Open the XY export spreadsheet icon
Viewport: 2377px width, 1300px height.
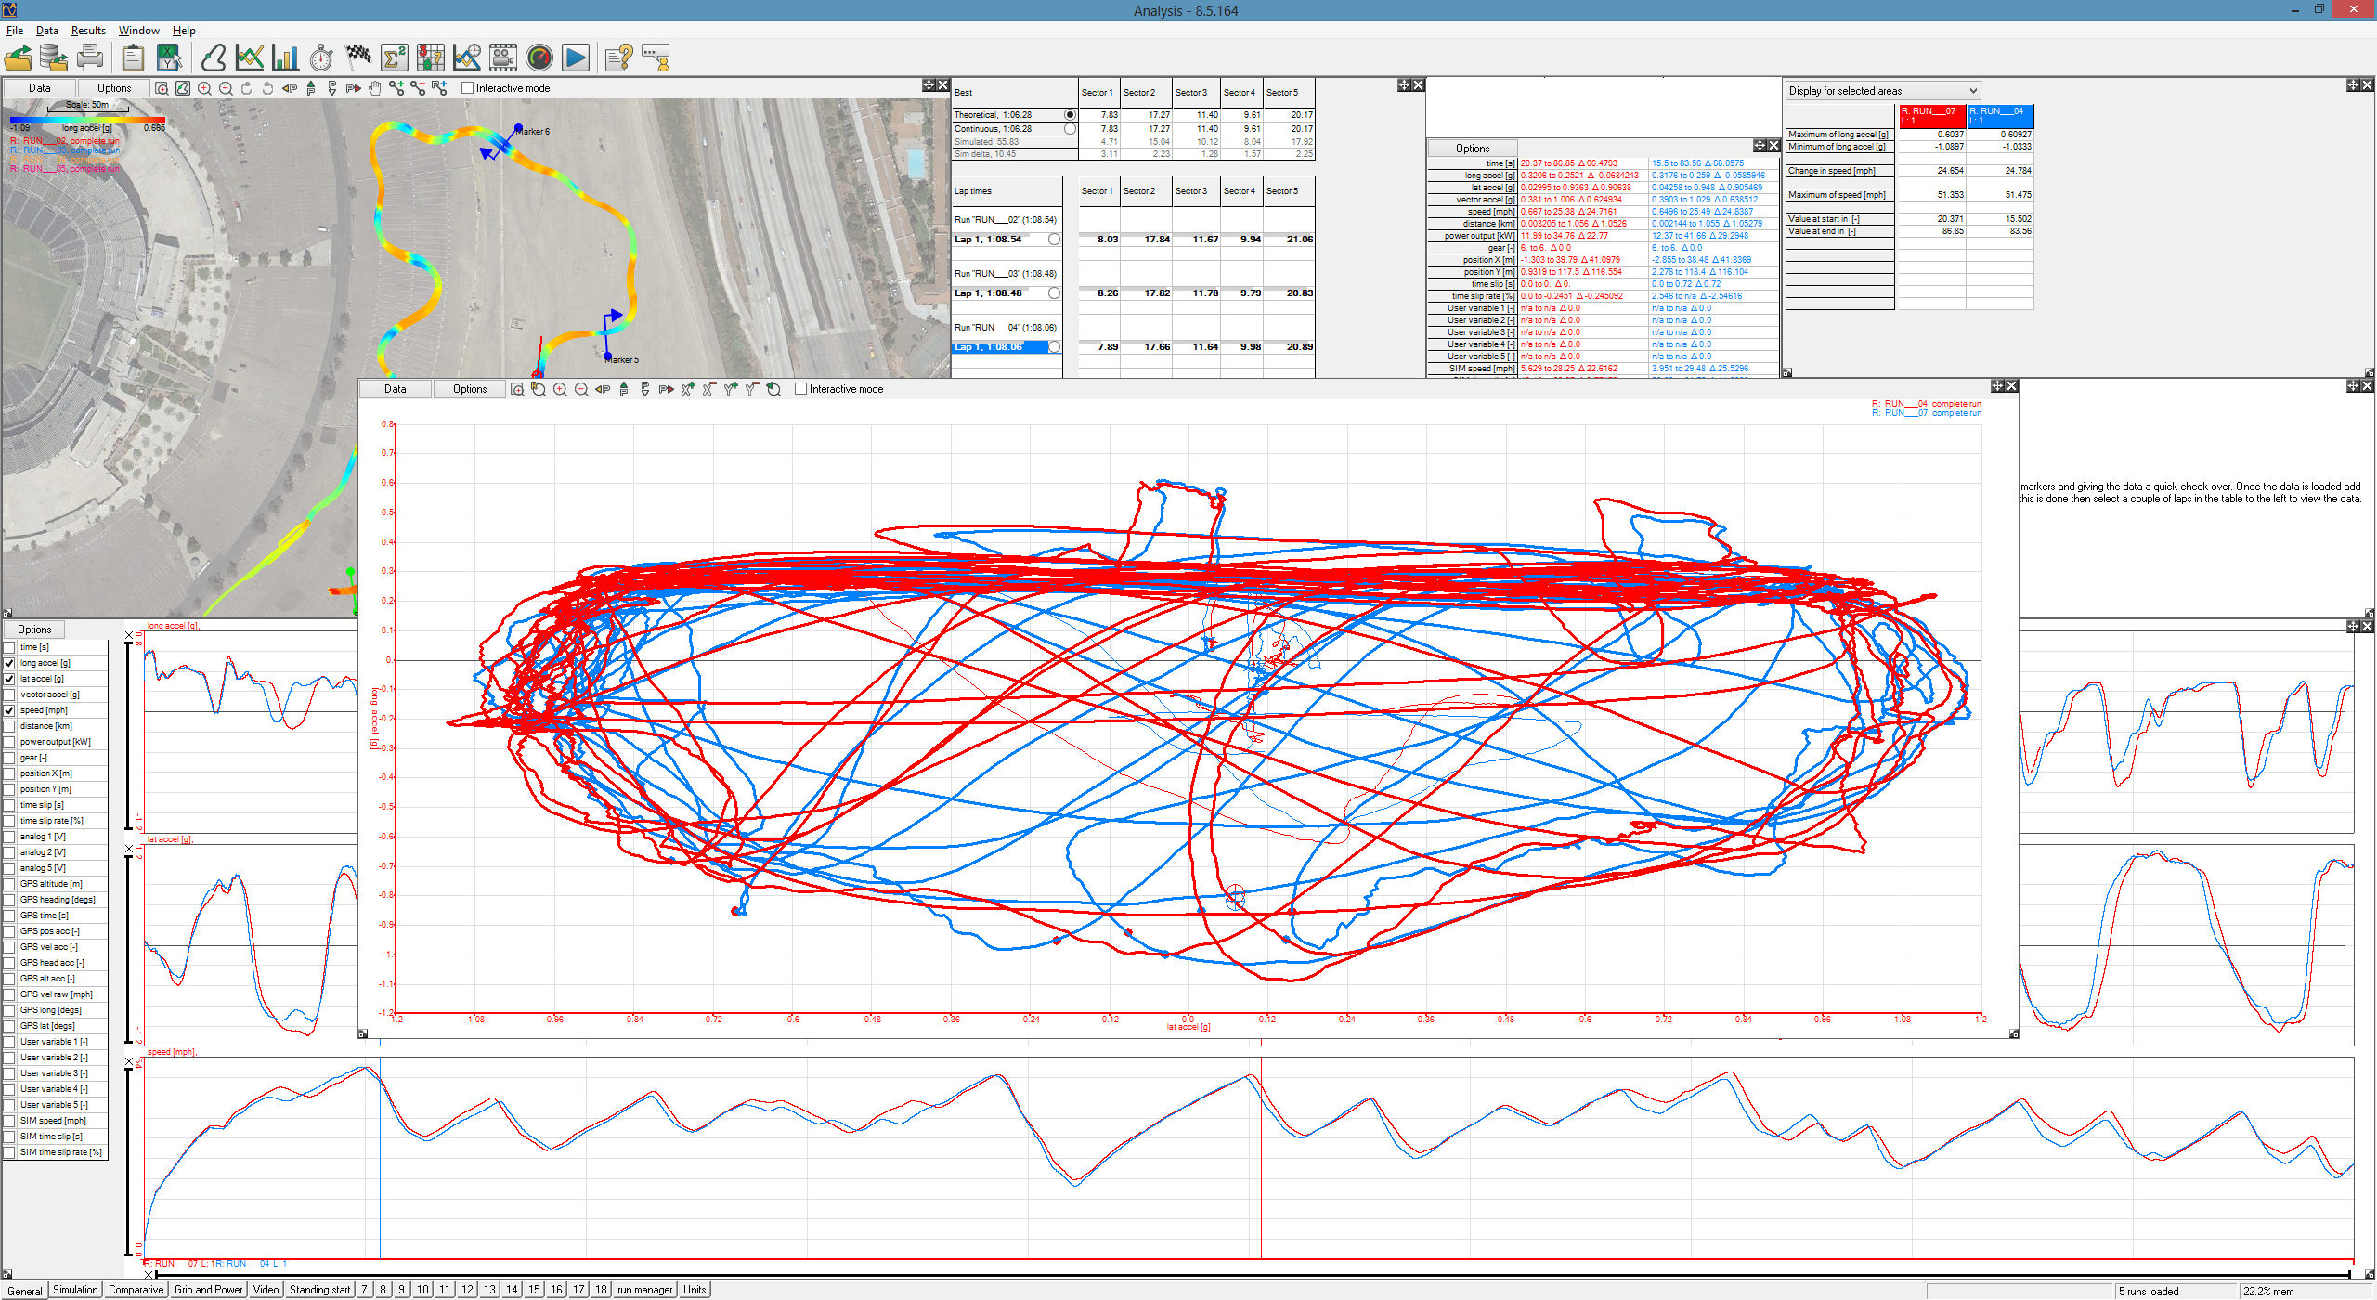169,58
